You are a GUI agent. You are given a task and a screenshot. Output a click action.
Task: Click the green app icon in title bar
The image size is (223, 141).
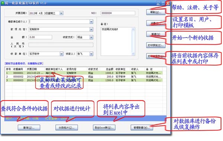coord(3,3)
